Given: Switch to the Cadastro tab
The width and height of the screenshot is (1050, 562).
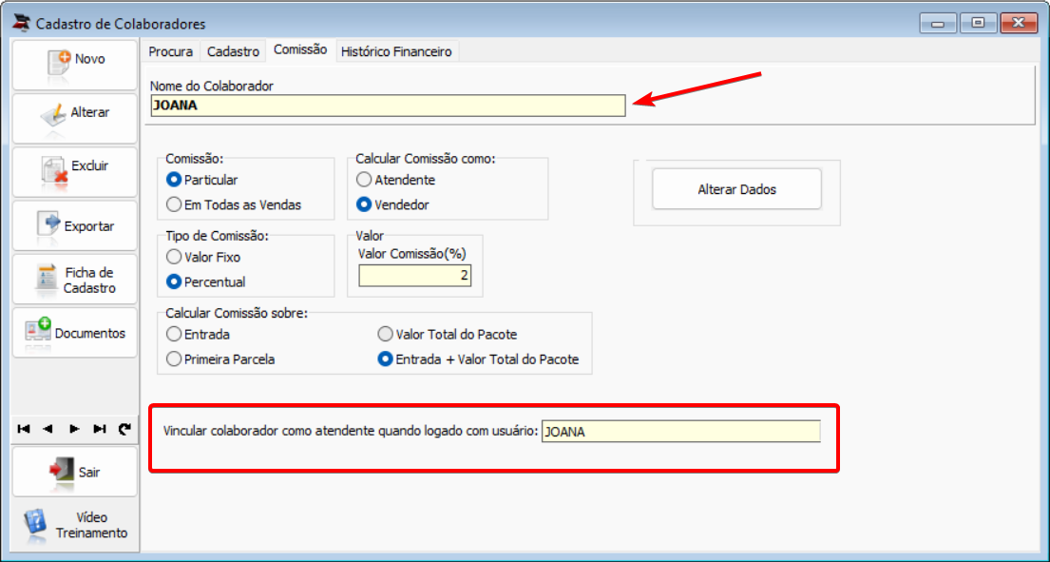Looking at the screenshot, I should (233, 51).
